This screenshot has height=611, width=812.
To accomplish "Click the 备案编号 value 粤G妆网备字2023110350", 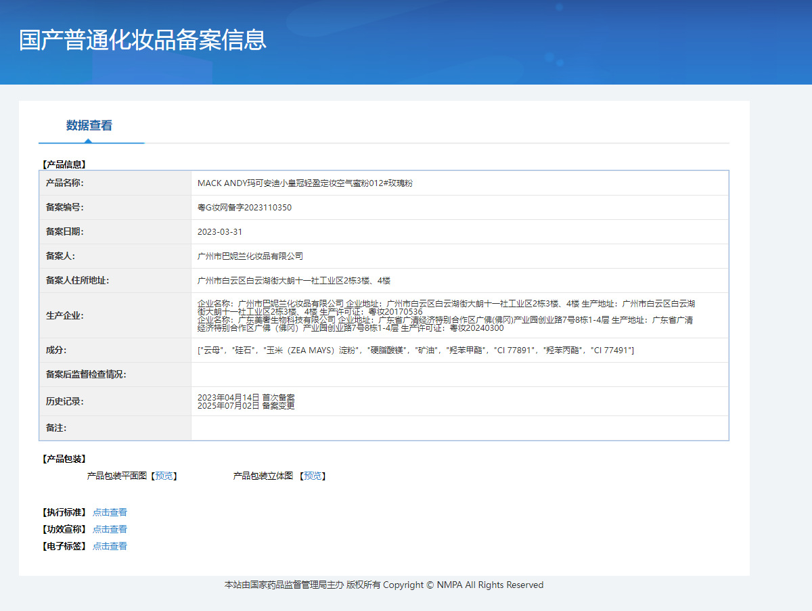I will click(x=244, y=208).
